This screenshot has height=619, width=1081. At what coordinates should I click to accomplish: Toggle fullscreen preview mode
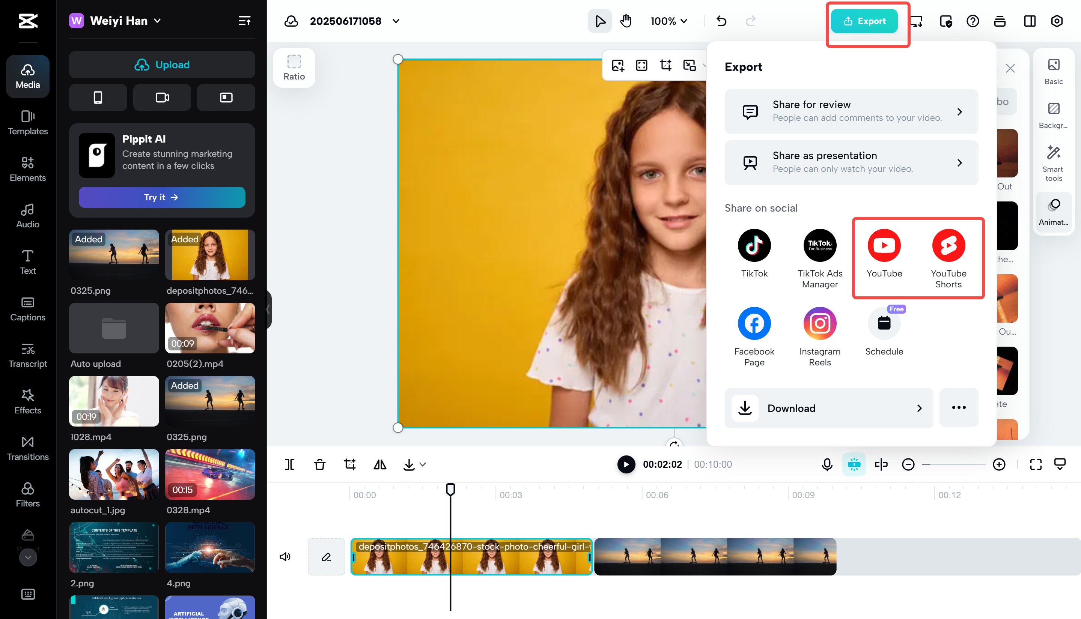[1036, 464]
